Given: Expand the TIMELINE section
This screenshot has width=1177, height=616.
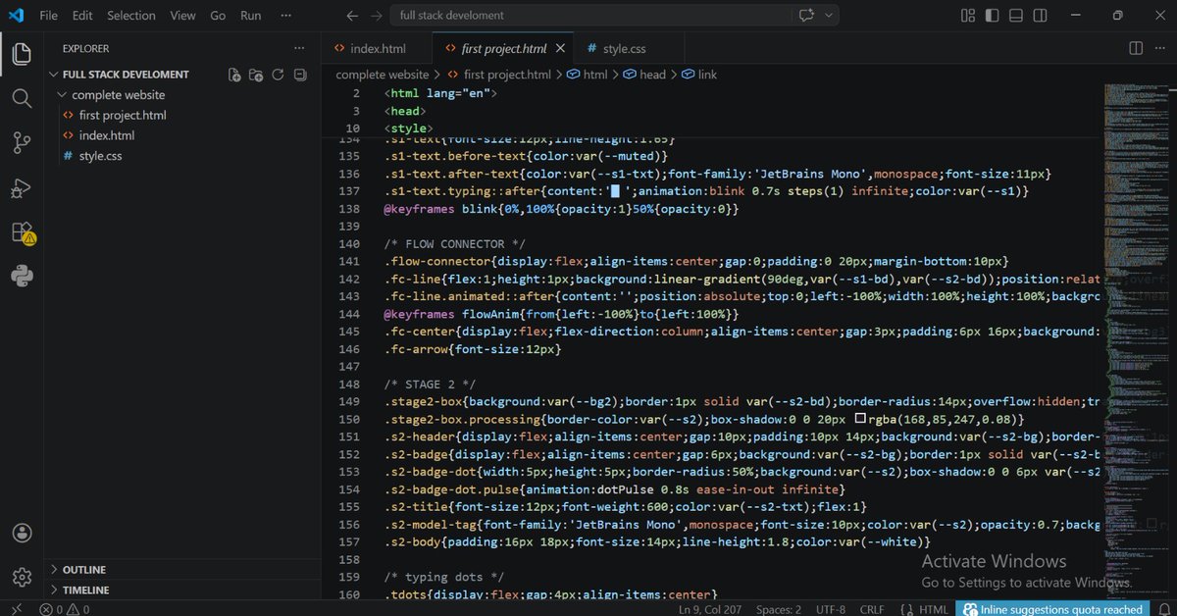Looking at the screenshot, I should [85, 590].
